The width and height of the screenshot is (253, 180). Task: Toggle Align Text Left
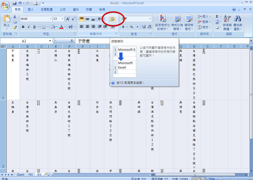pyautogui.click(x=82, y=26)
